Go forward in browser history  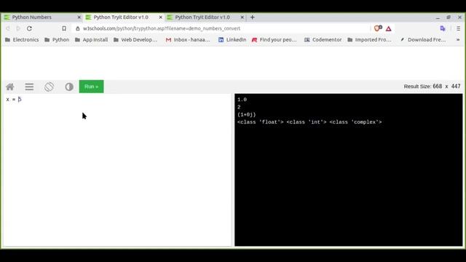(18, 28)
